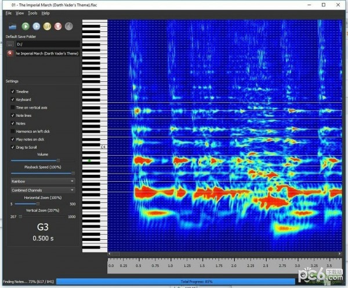This screenshot has width=348, height=288.
Task: Remove Imperial March file with red X
Action: coord(10,53)
